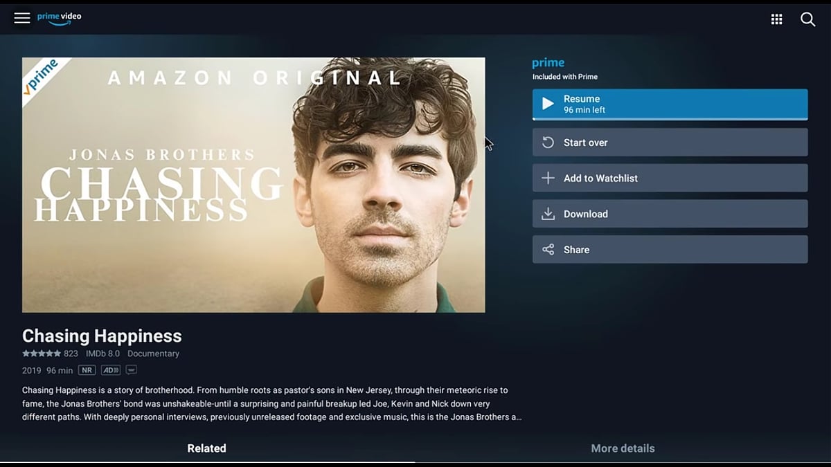The width and height of the screenshot is (831, 467).
Task: Click the subtitles CC badge icon
Action: coord(132,370)
